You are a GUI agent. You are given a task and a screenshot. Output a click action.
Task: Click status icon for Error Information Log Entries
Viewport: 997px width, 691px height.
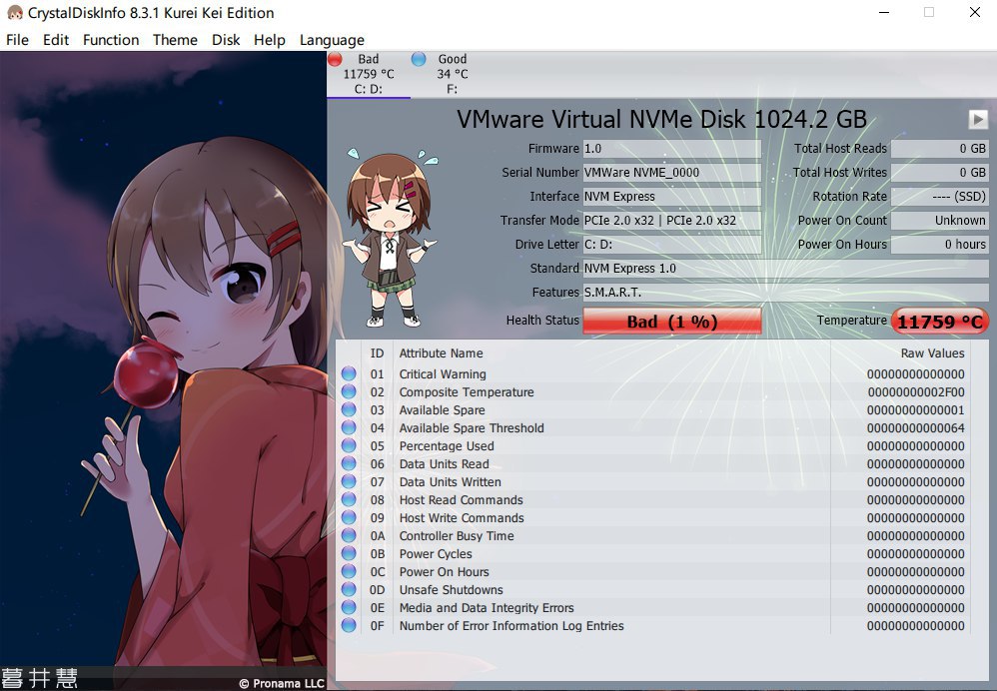(x=349, y=625)
